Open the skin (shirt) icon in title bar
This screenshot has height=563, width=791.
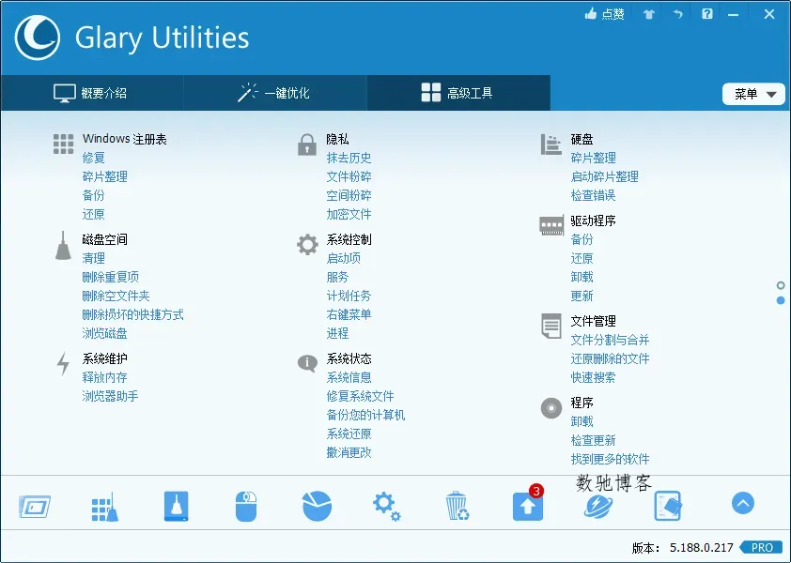pyautogui.click(x=649, y=14)
